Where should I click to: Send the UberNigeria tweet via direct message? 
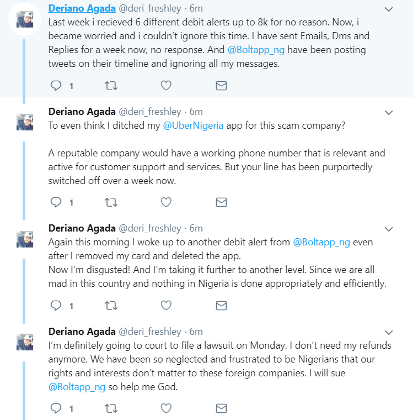pos(221,202)
